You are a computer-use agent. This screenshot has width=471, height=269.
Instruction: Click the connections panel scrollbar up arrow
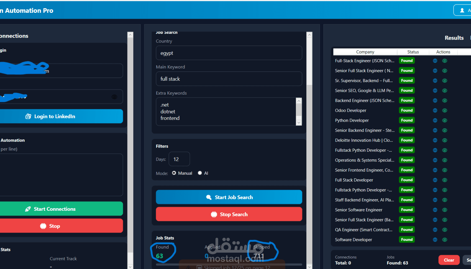point(130,35)
